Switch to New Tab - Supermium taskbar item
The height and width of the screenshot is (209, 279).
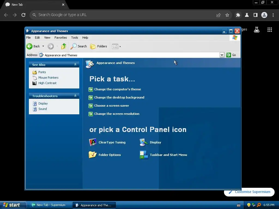[50, 205]
